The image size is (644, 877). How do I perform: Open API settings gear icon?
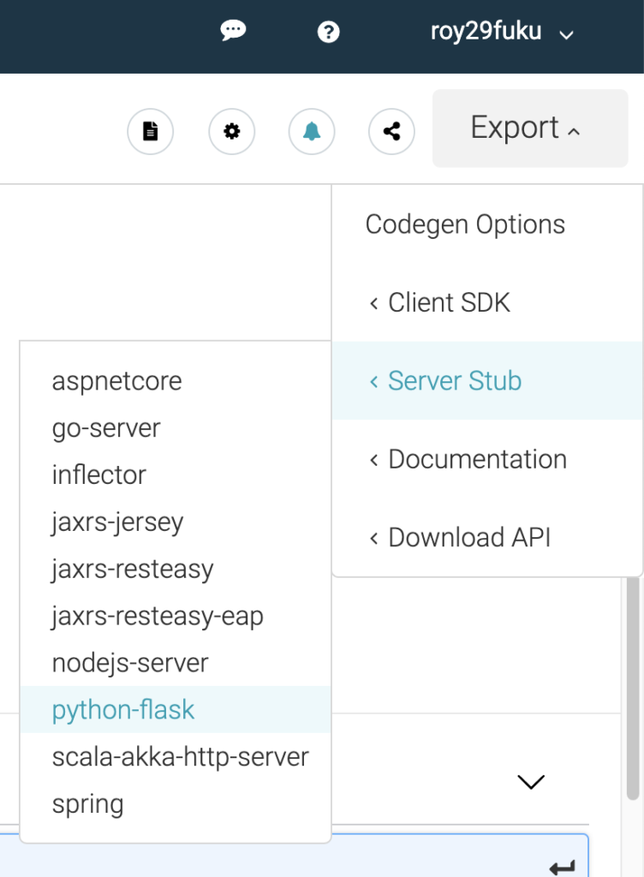point(231,131)
